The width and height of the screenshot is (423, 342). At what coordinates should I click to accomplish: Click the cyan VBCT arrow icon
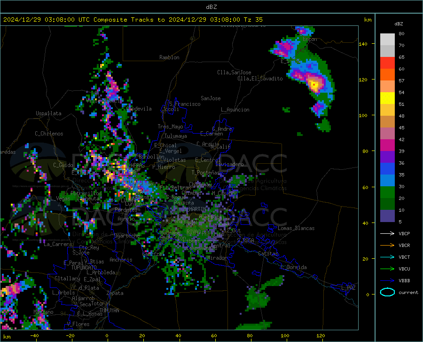pyautogui.click(x=387, y=257)
